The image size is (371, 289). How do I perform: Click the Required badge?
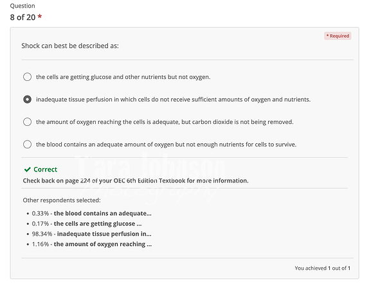tap(338, 36)
